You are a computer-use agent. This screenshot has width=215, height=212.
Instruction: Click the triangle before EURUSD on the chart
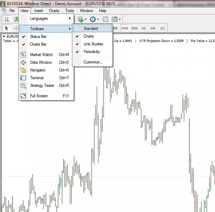point(4,37)
